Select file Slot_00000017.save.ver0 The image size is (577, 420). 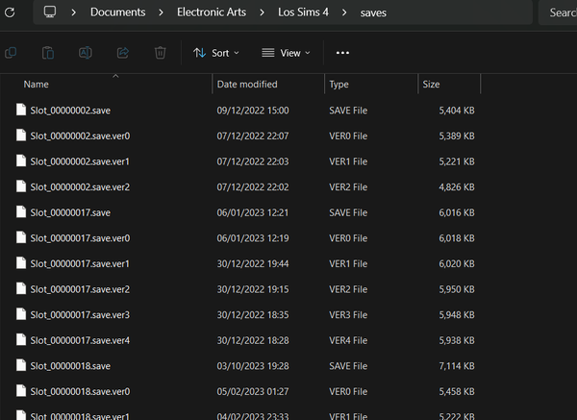coord(80,238)
